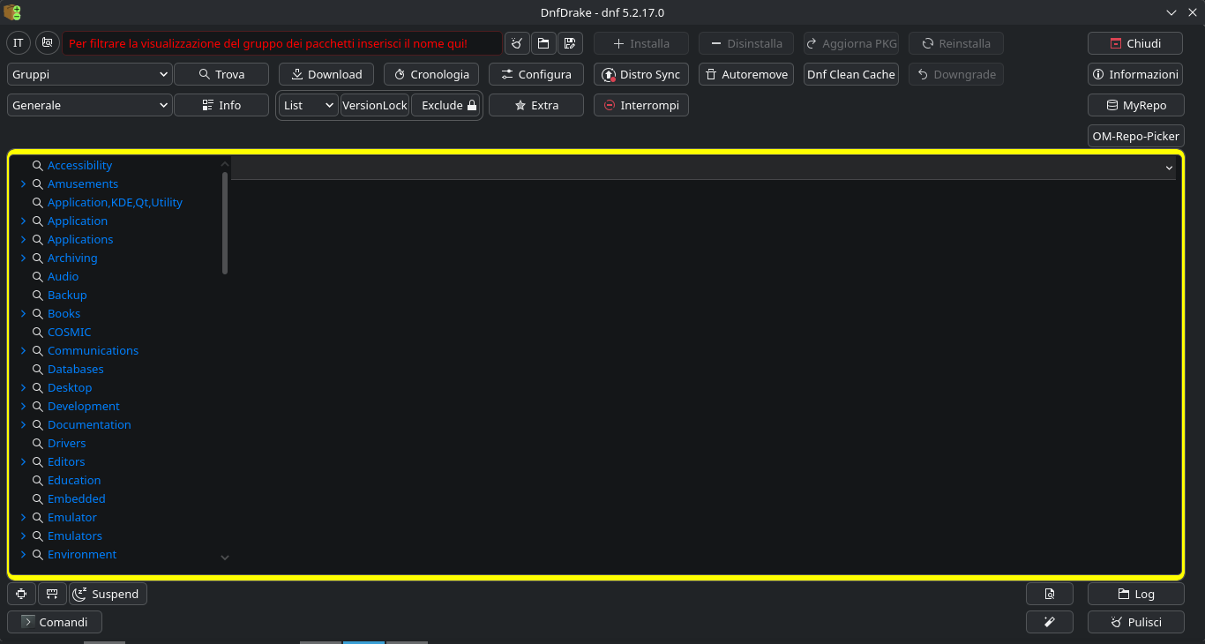This screenshot has height=644, width=1205.
Task: Click the package group filter text field
Action: [281, 43]
